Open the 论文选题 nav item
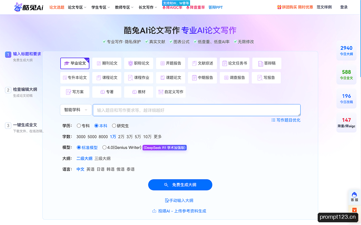The width and height of the screenshot is (361, 225). [x=57, y=7]
